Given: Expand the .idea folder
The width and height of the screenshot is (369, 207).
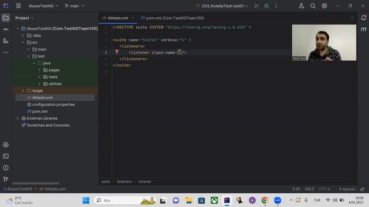Looking at the screenshot, I should coord(23,36).
